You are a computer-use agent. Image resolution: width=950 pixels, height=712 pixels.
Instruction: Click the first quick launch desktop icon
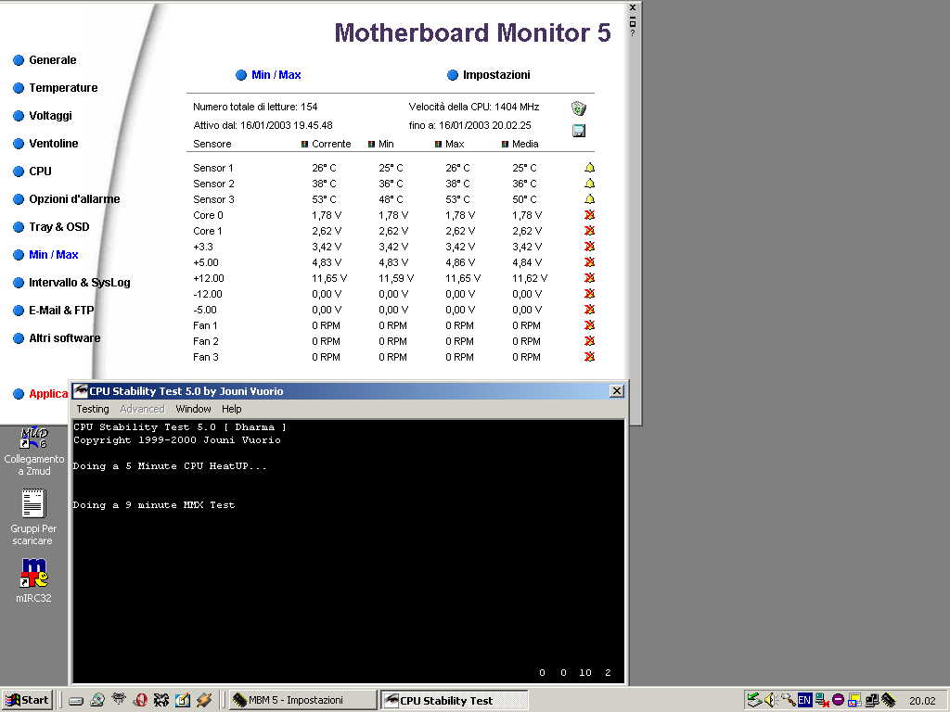tap(76, 701)
